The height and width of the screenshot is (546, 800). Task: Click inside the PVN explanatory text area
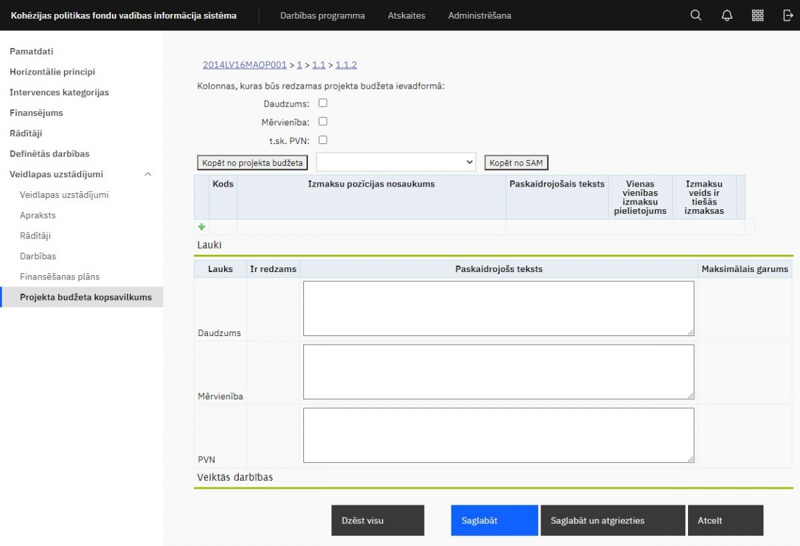498,435
